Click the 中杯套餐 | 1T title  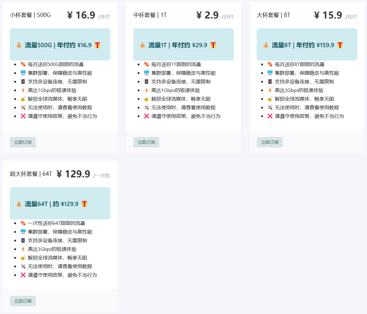tap(150, 15)
